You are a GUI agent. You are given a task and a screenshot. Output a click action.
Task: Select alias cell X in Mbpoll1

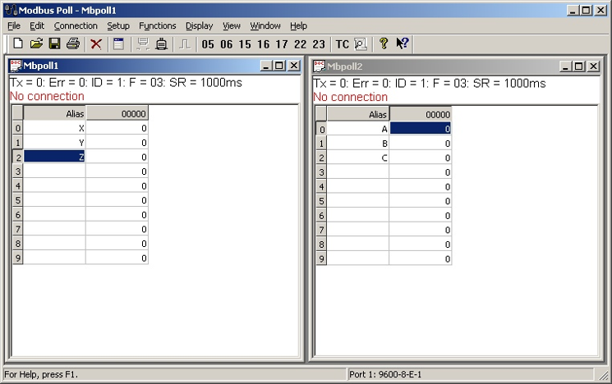point(54,128)
